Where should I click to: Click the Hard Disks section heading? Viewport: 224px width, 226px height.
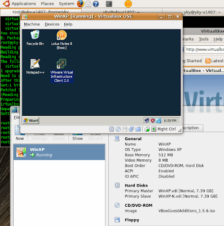point(136,185)
